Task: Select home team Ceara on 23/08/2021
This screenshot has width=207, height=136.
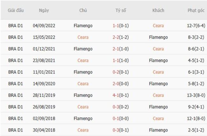Action: pos(83,60)
